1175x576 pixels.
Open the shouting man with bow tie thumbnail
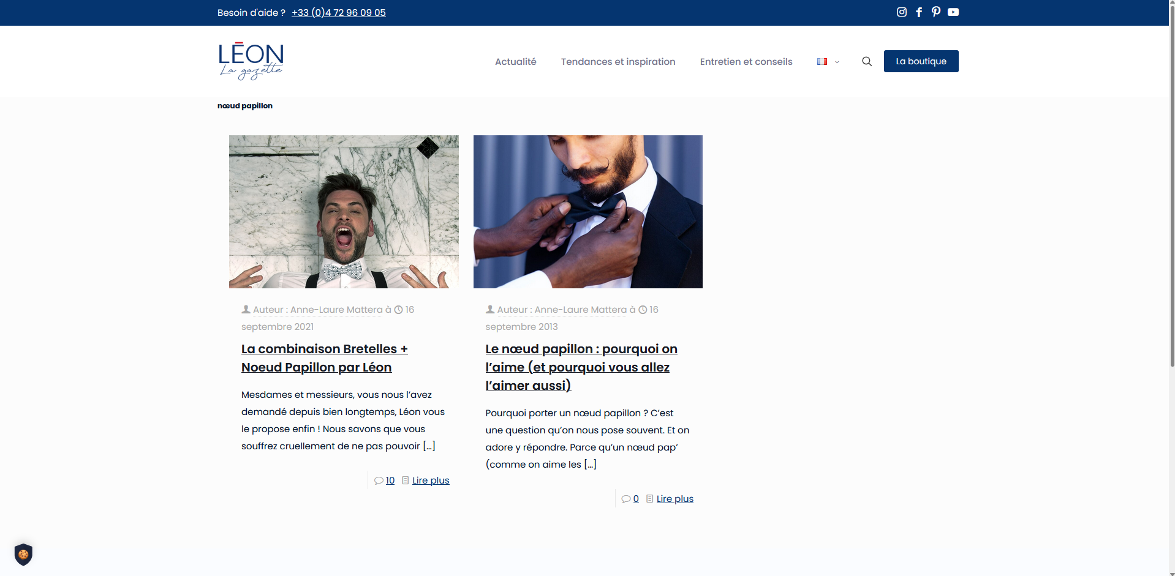tap(344, 212)
